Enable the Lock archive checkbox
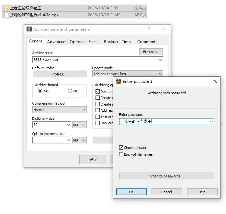 pyautogui.click(x=97, y=123)
